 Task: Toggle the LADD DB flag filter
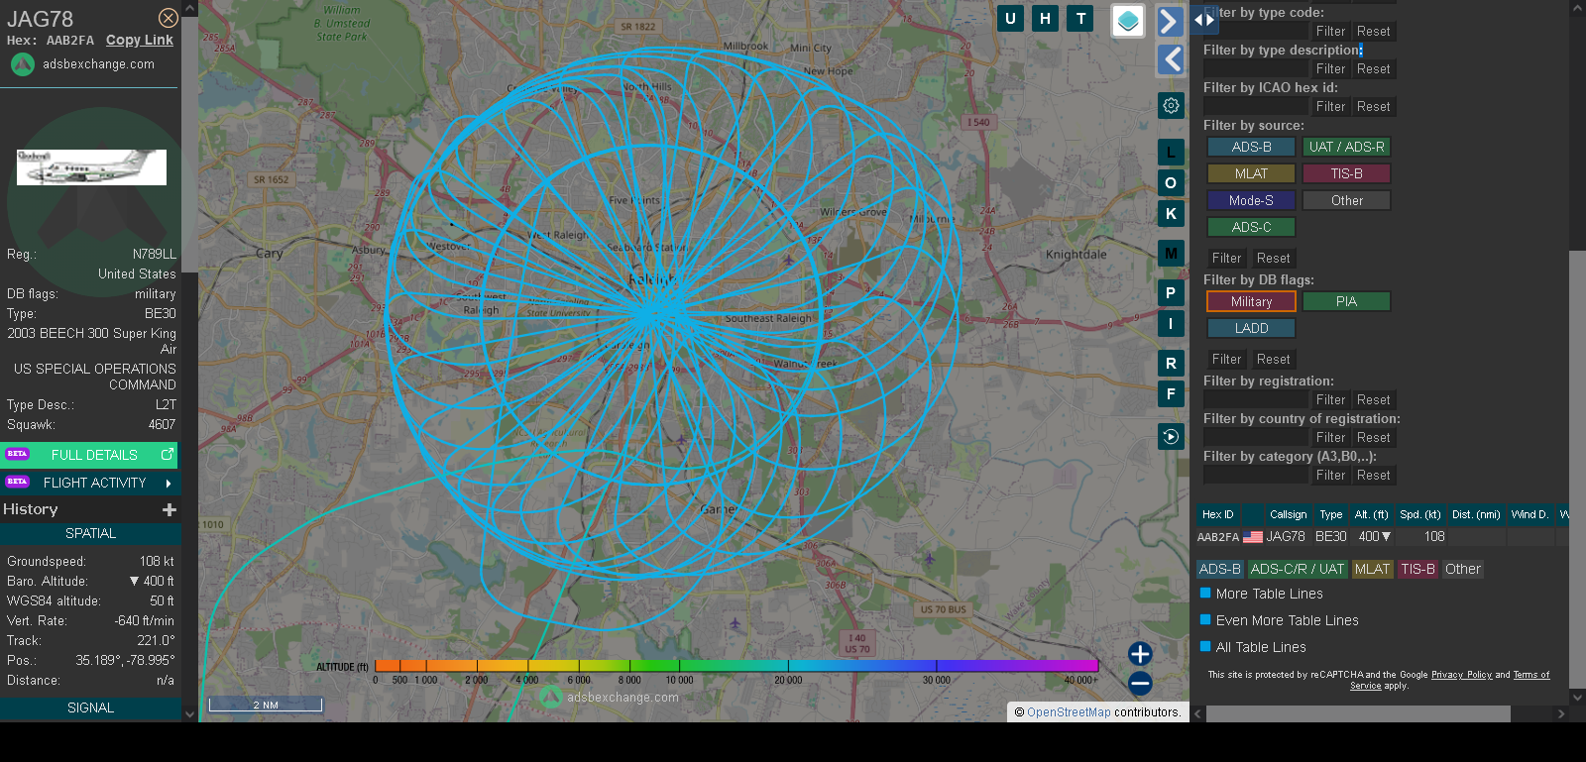click(x=1251, y=328)
